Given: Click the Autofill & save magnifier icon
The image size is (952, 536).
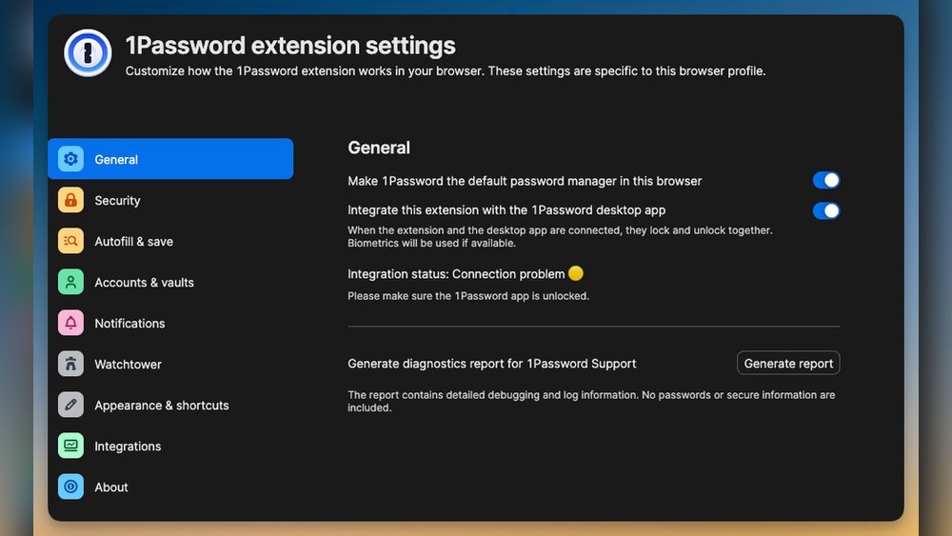Looking at the screenshot, I should coord(71,241).
